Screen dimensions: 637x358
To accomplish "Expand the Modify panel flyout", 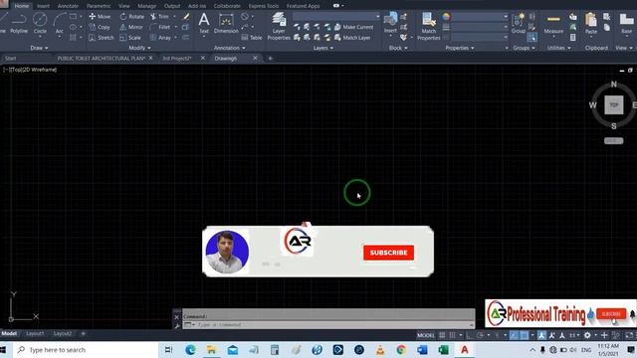I will (139, 48).
